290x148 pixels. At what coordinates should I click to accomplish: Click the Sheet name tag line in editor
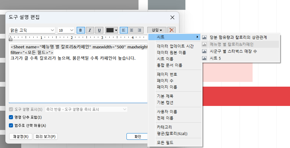(x=79, y=47)
